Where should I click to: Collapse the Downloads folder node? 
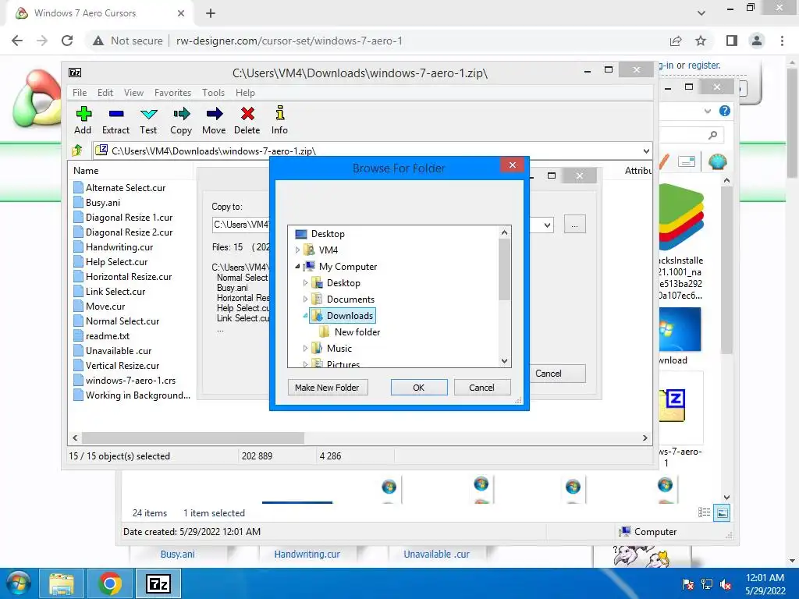pos(305,316)
